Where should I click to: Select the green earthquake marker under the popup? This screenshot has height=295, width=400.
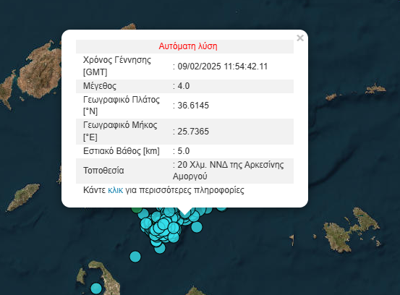point(137,210)
